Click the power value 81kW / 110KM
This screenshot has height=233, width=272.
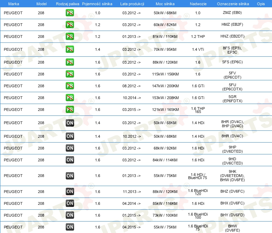pos(165,37)
